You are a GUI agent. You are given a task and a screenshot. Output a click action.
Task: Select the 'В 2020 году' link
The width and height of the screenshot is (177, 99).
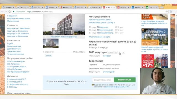[x=12, y=87]
